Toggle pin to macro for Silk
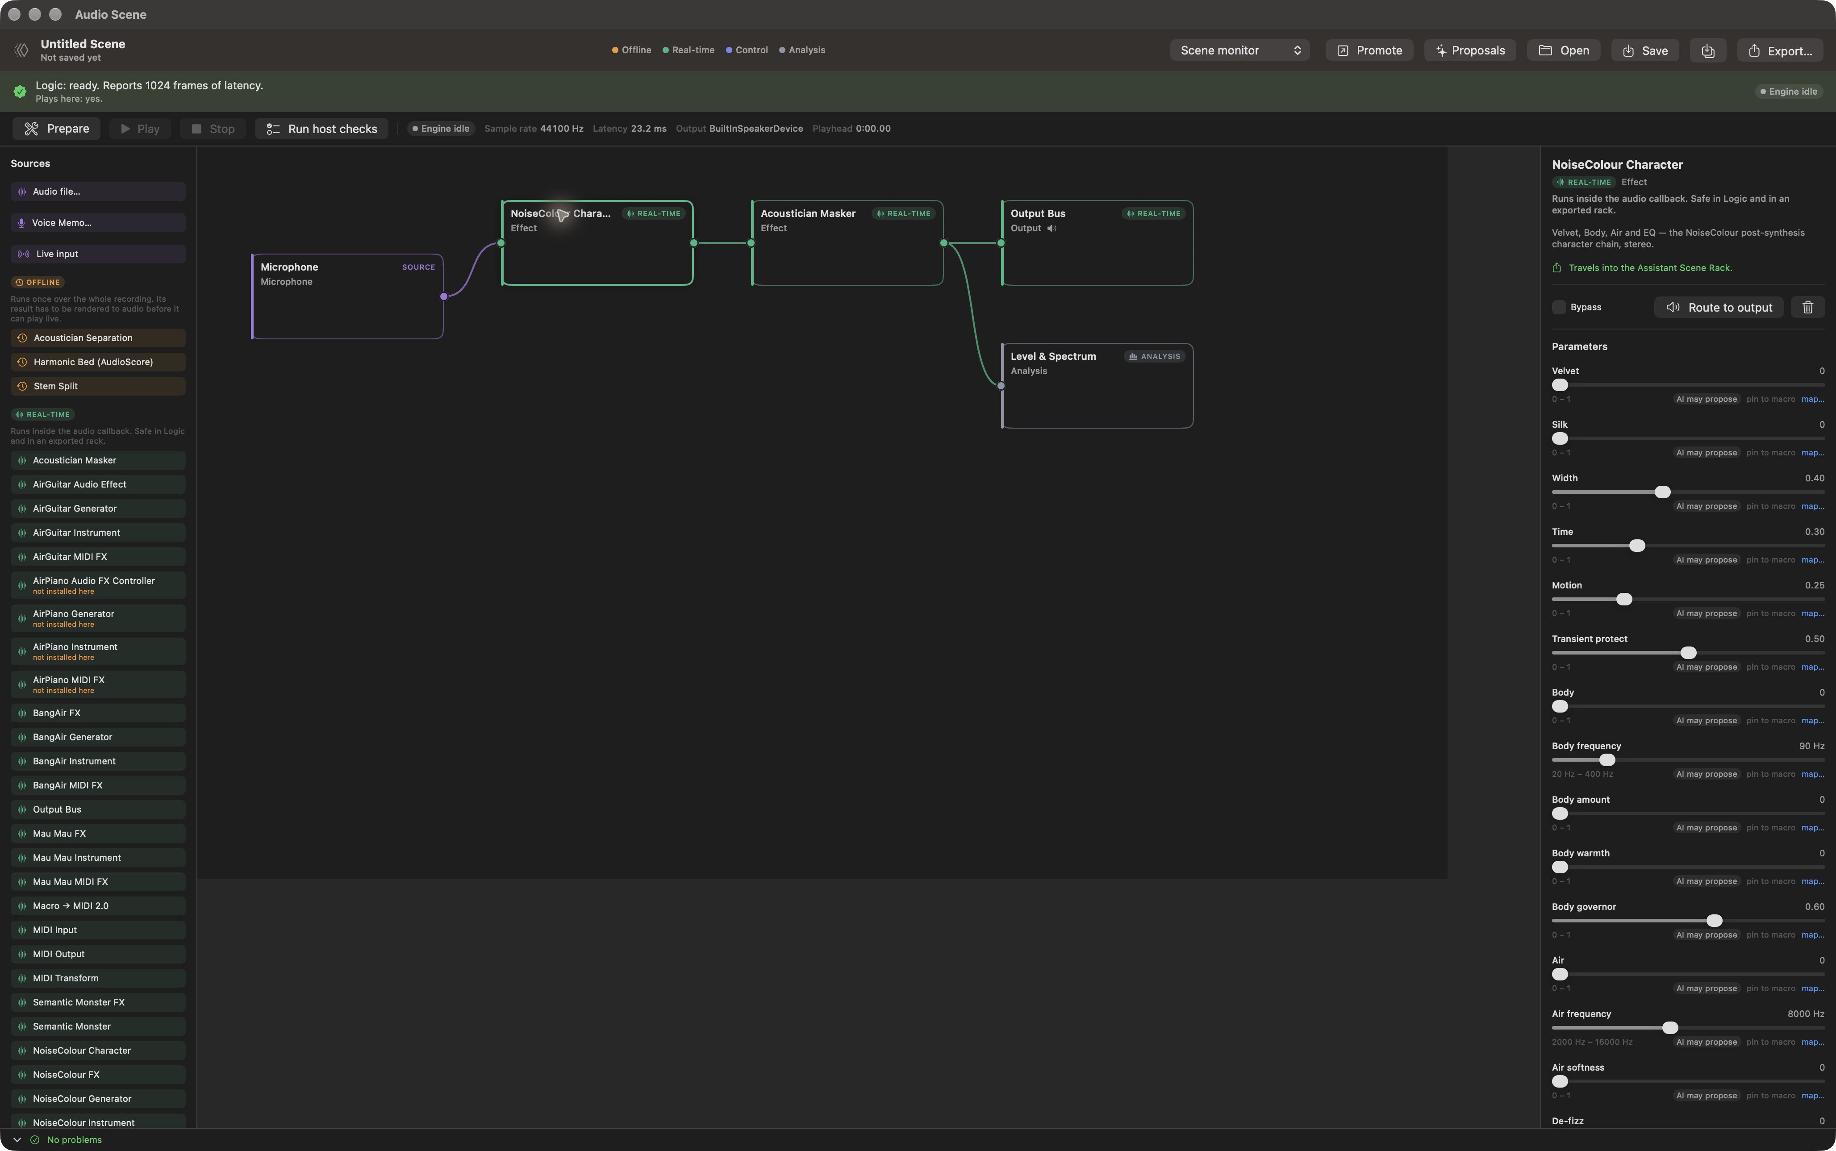This screenshot has height=1151, width=1836. coord(1770,453)
